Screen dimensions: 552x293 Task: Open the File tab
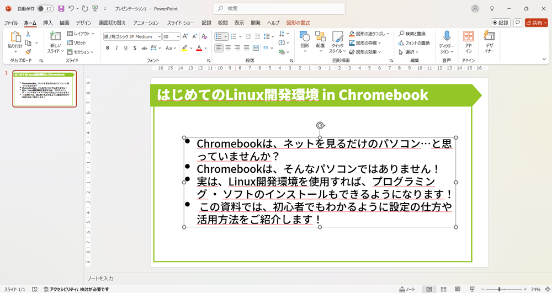point(11,23)
